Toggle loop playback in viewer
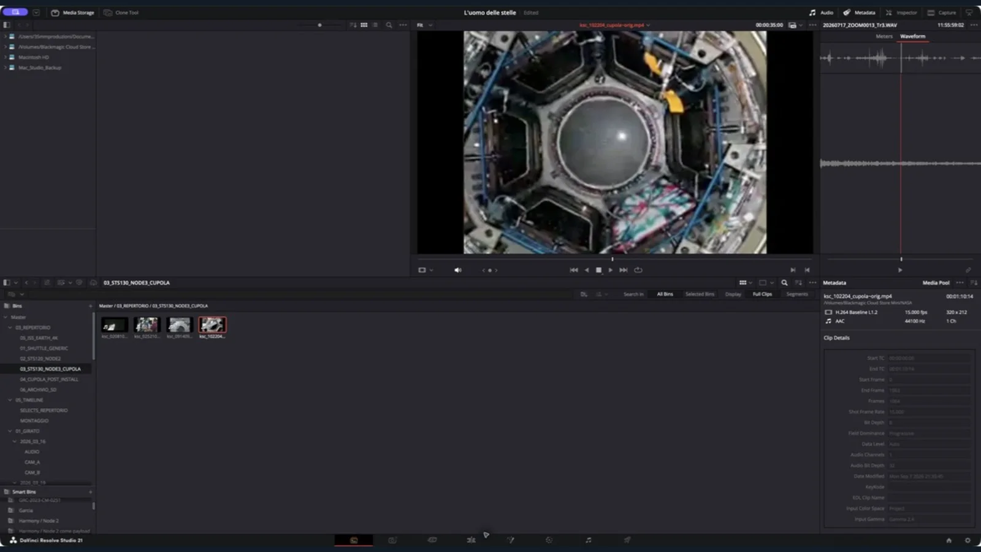 638,270
